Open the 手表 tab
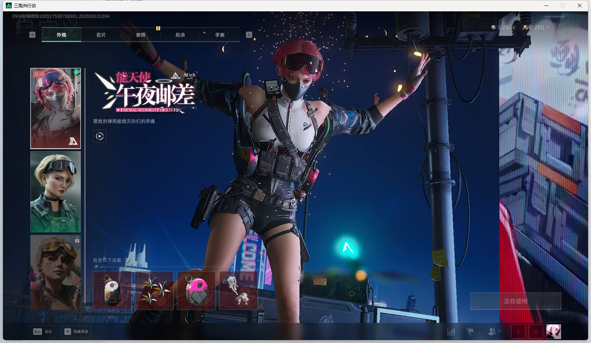This screenshot has width=591, height=343. (x=220, y=35)
